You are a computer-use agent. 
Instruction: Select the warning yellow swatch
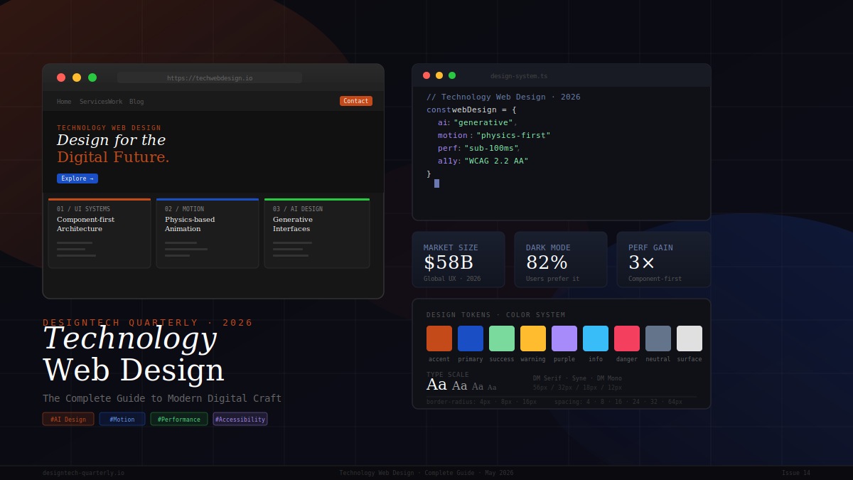[x=533, y=338]
